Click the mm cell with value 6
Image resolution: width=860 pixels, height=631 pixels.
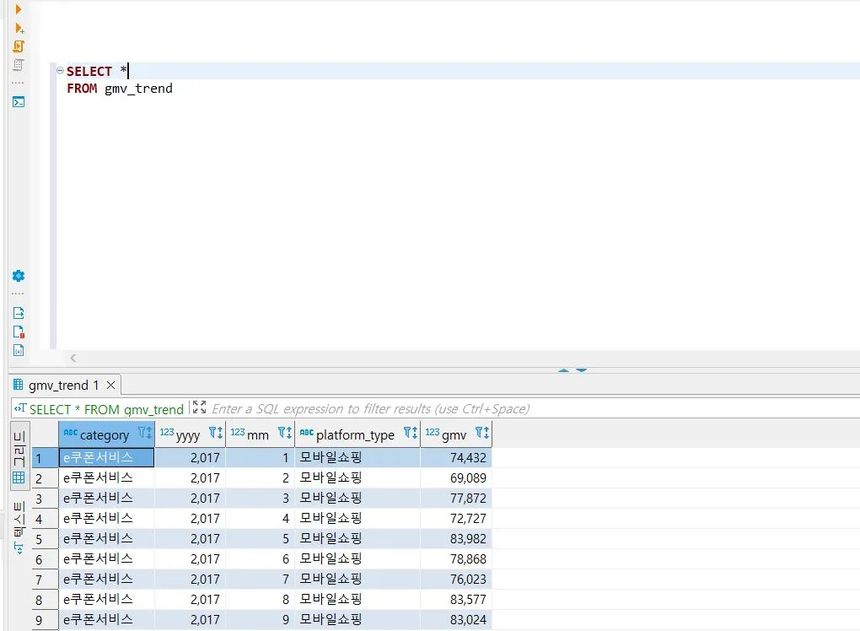(x=260, y=559)
